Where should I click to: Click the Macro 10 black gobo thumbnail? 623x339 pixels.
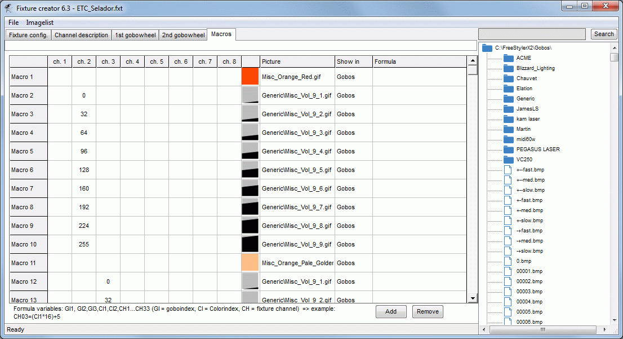[250, 244]
